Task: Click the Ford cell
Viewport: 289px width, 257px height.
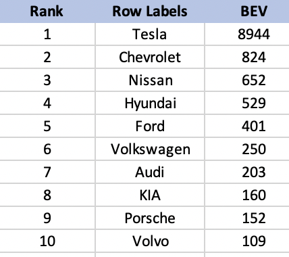Action: [150, 126]
